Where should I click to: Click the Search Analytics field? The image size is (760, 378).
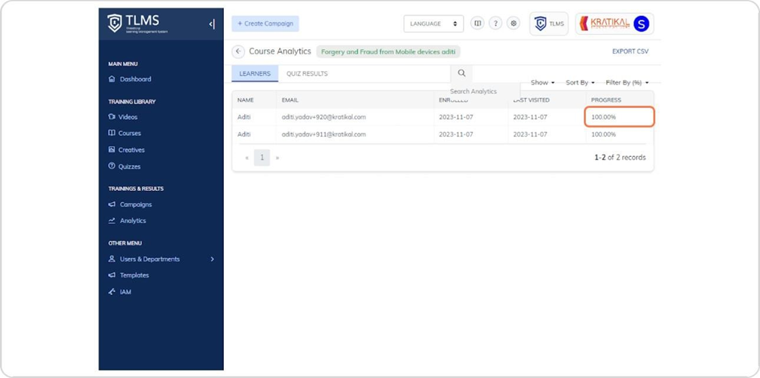pyautogui.click(x=485, y=91)
